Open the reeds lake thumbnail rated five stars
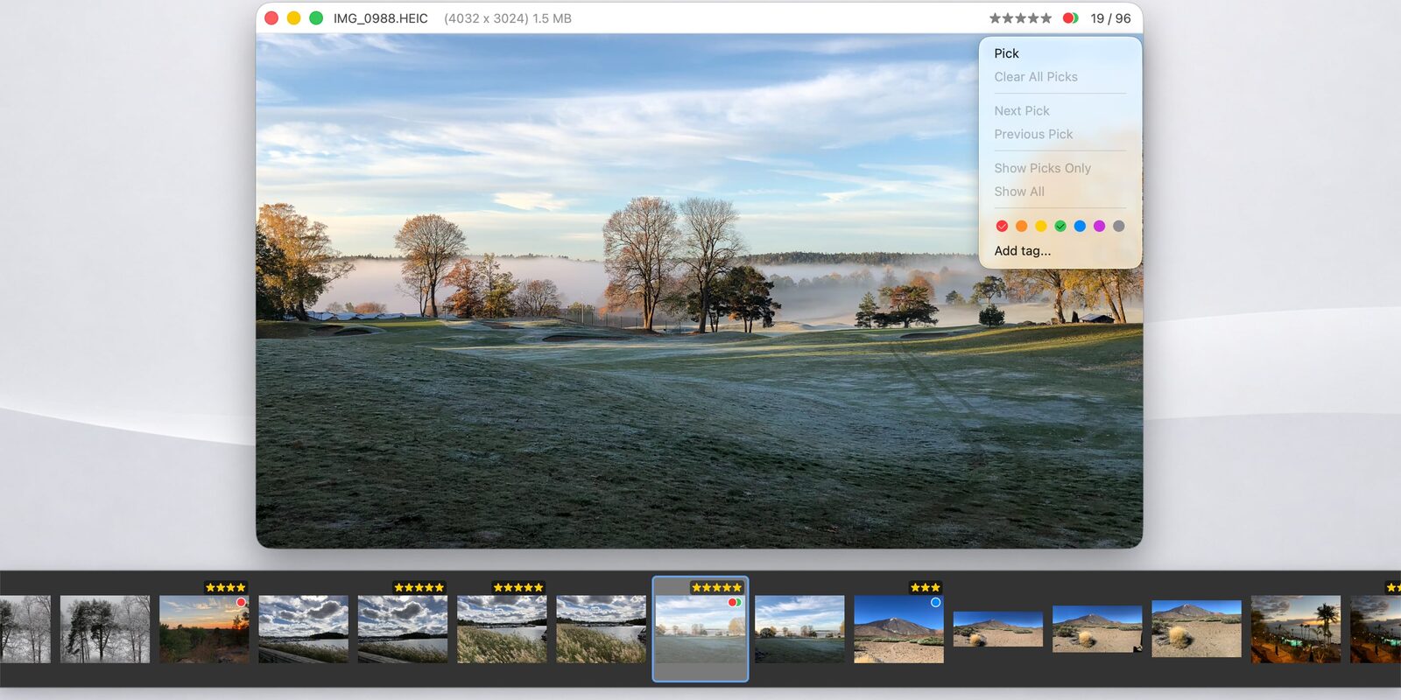Image resolution: width=1401 pixels, height=700 pixels. [x=502, y=629]
